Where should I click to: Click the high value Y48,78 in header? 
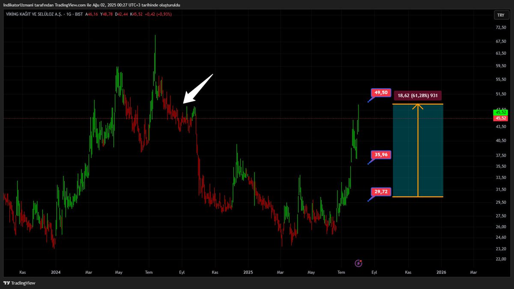point(107,14)
